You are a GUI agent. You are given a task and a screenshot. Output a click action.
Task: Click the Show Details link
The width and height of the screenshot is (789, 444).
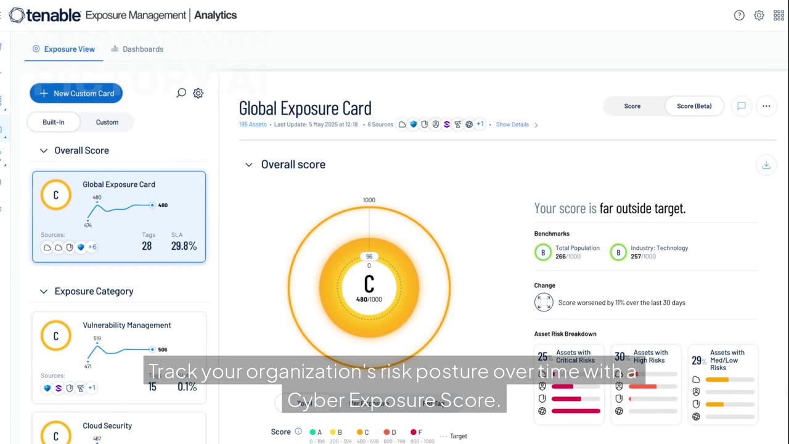[x=512, y=125]
